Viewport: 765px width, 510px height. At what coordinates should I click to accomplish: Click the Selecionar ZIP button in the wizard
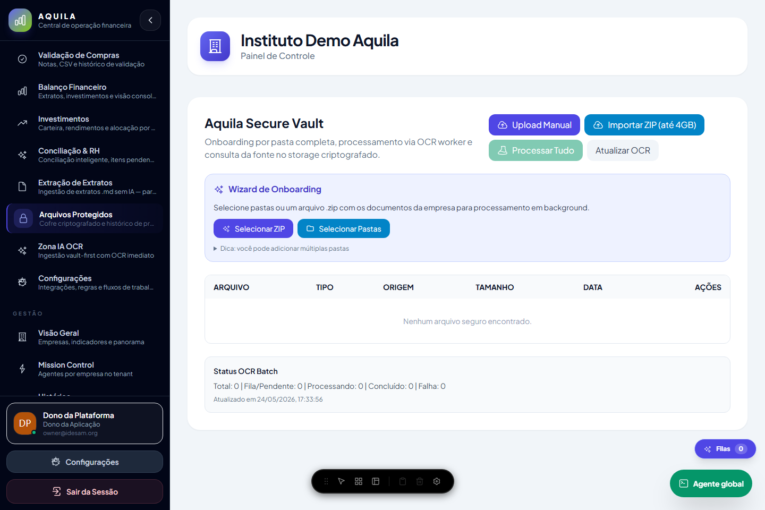tap(253, 228)
